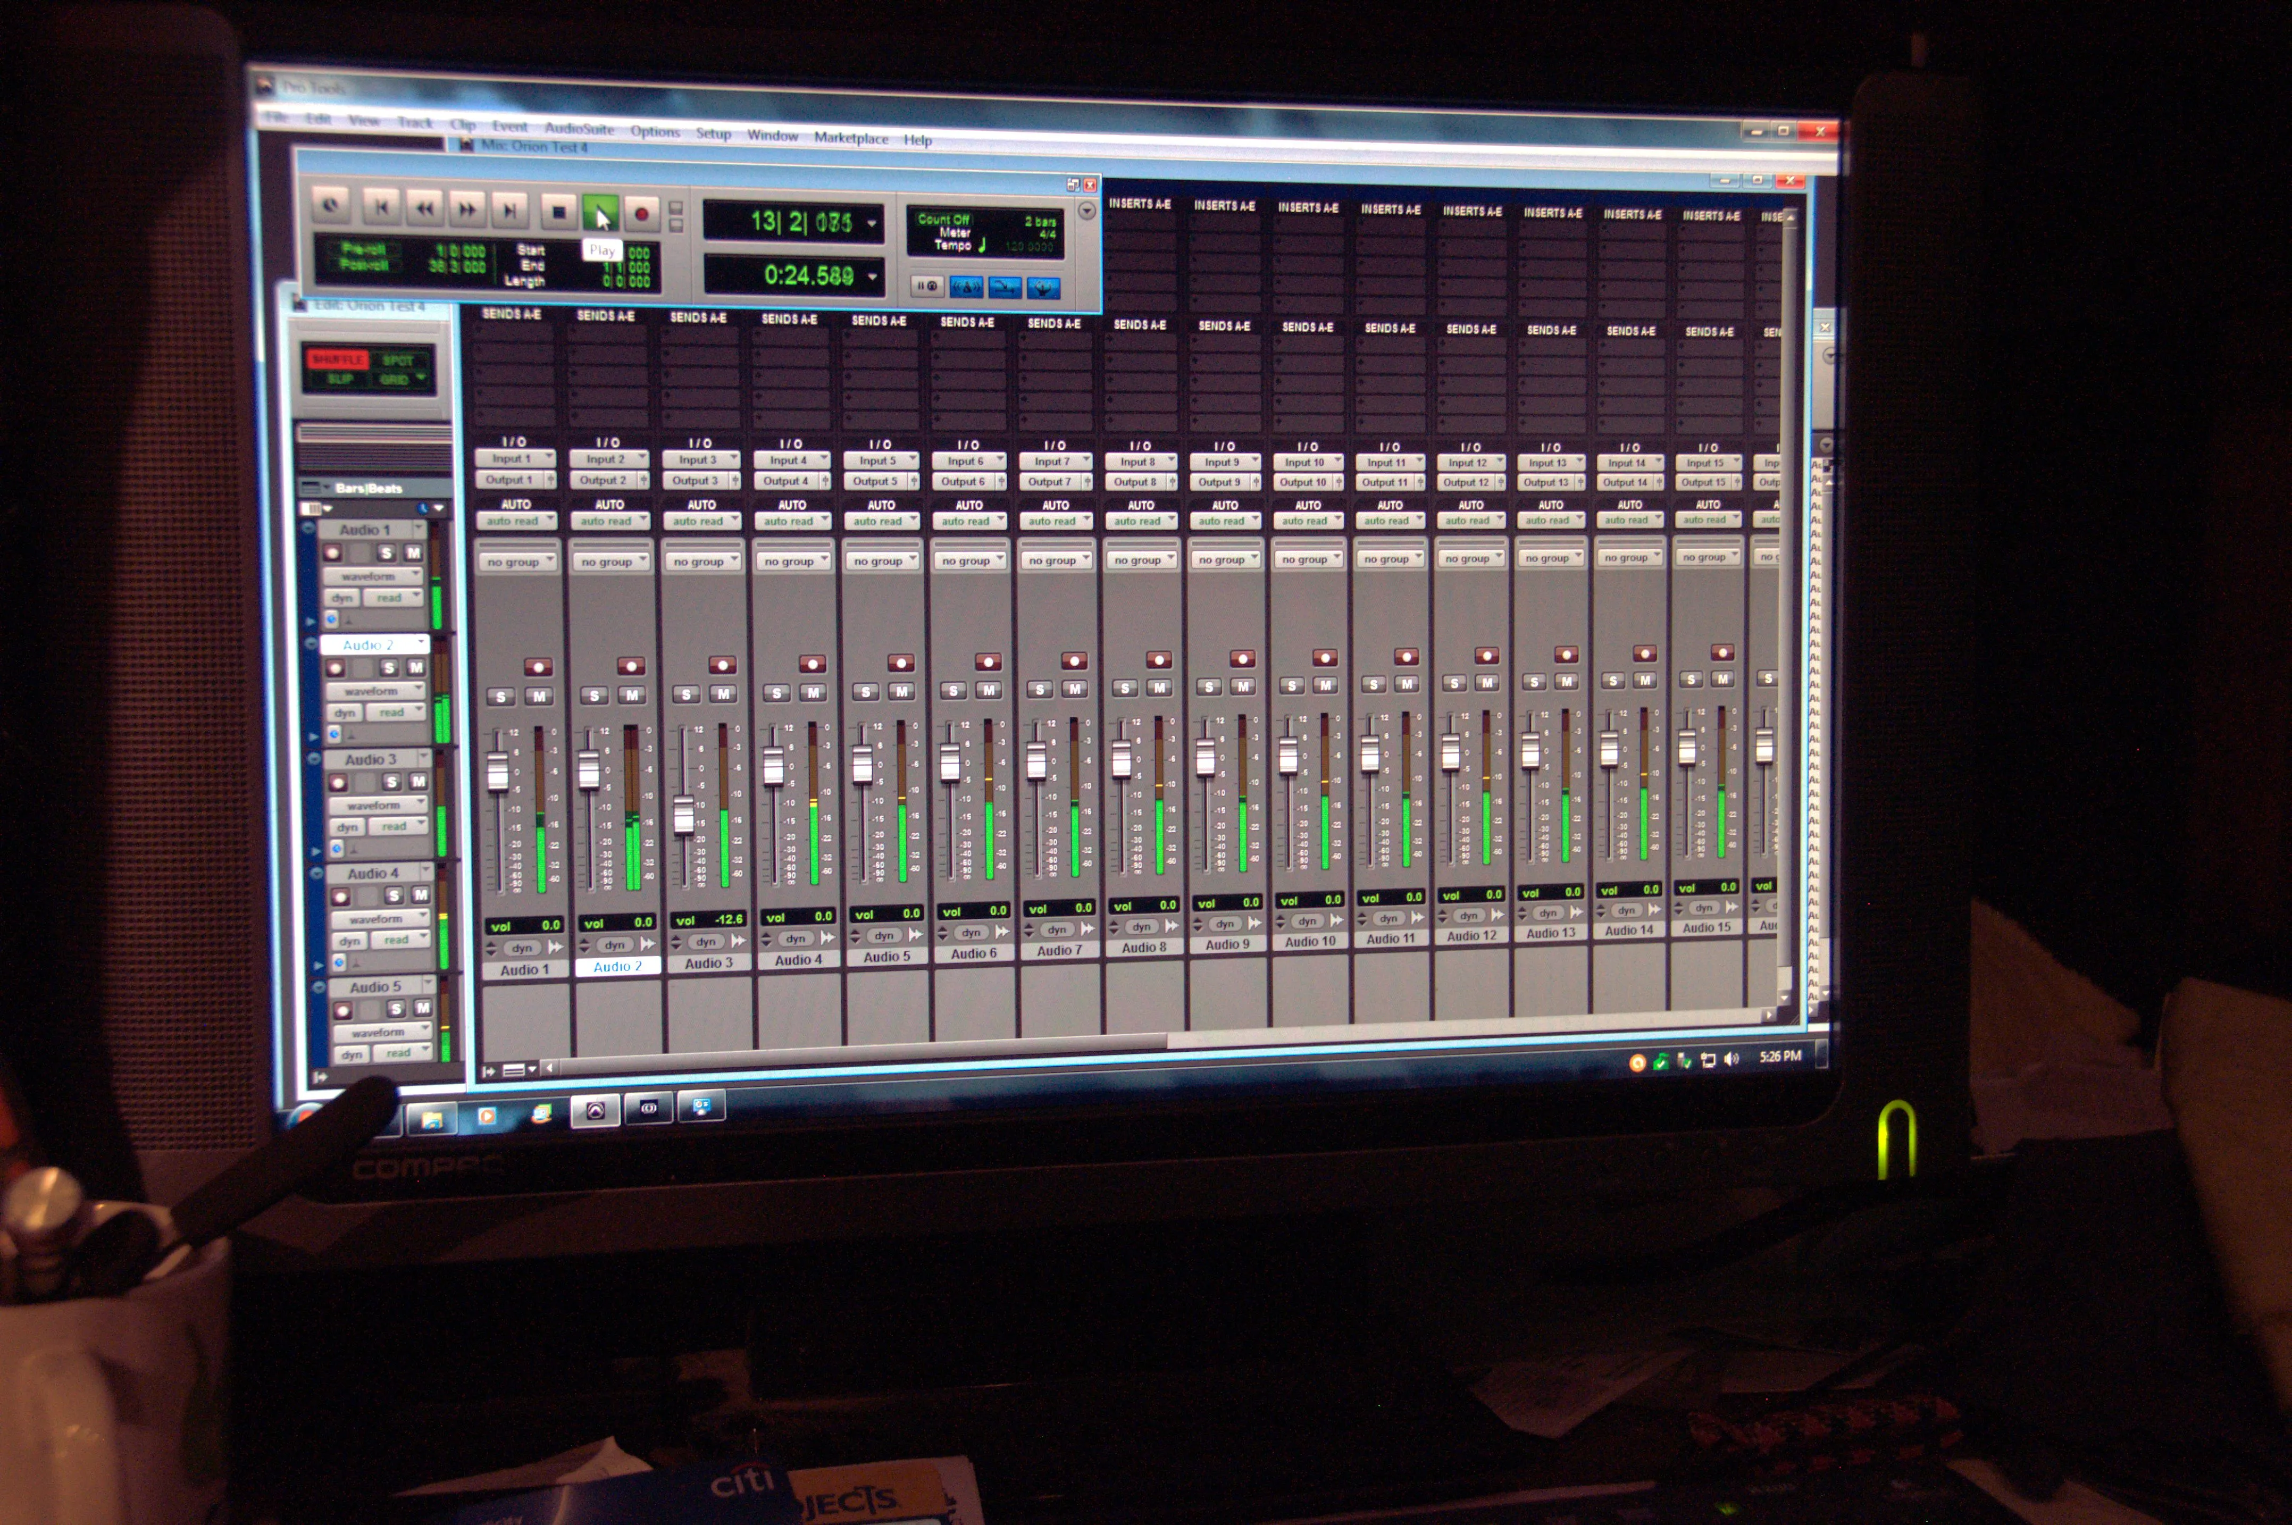The width and height of the screenshot is (2292, 1525).
Task: Open Audio 2 automation mode read dropdown
Action: click(x=398, y=712)
